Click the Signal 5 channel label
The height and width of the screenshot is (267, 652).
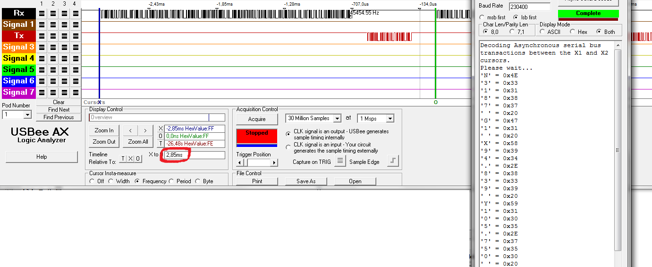tap(18, 70)
